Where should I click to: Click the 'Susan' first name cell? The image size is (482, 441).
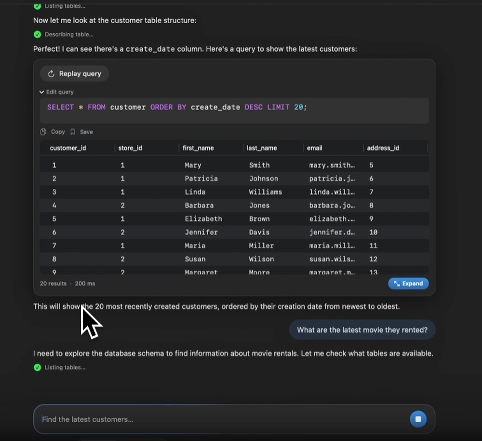coord(195,259)
